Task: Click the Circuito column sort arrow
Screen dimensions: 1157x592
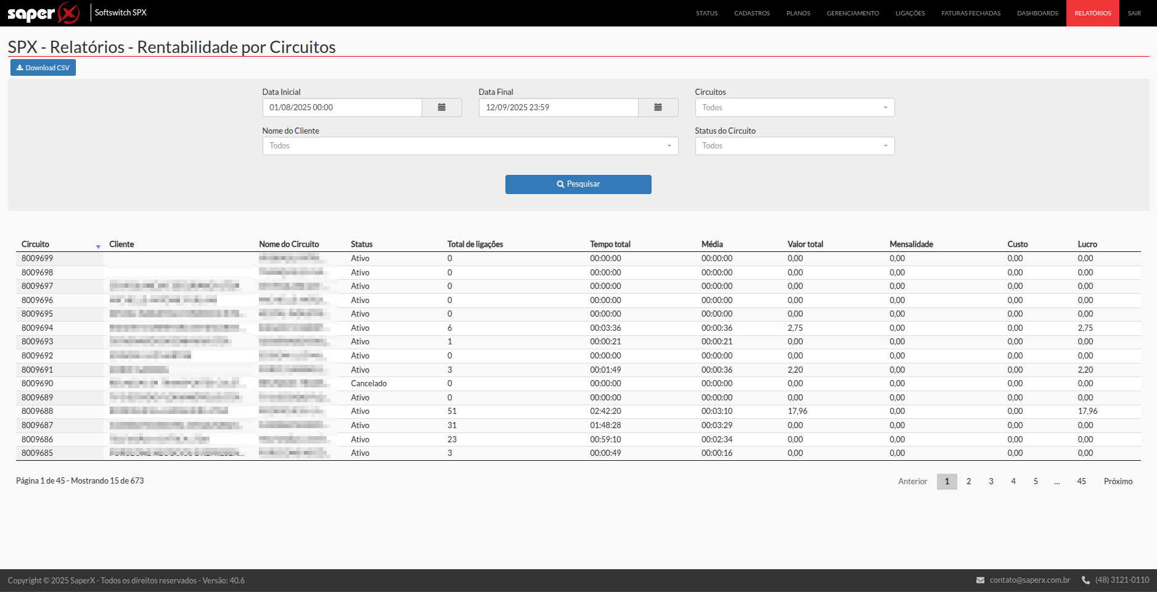Action: click(98, 246)
